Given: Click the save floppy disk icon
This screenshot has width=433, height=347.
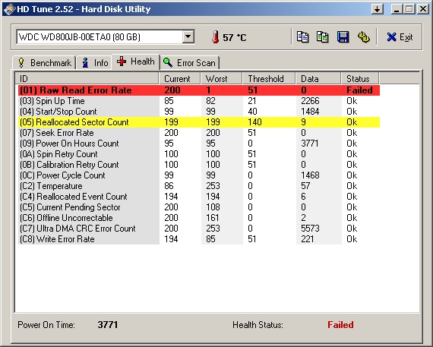Looking at the screenshot, I should (343, 37).
